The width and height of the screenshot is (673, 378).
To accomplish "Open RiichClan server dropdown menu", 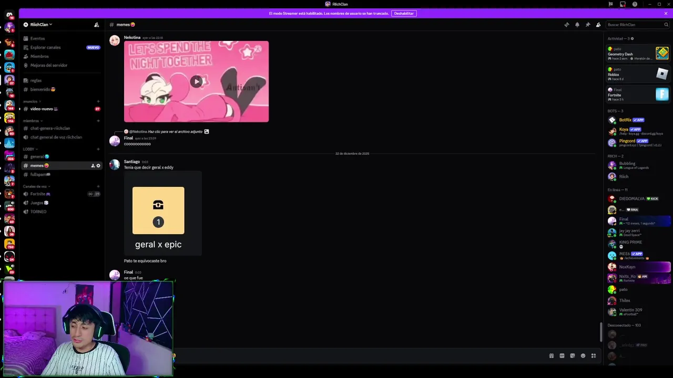I will coord(41,25).
